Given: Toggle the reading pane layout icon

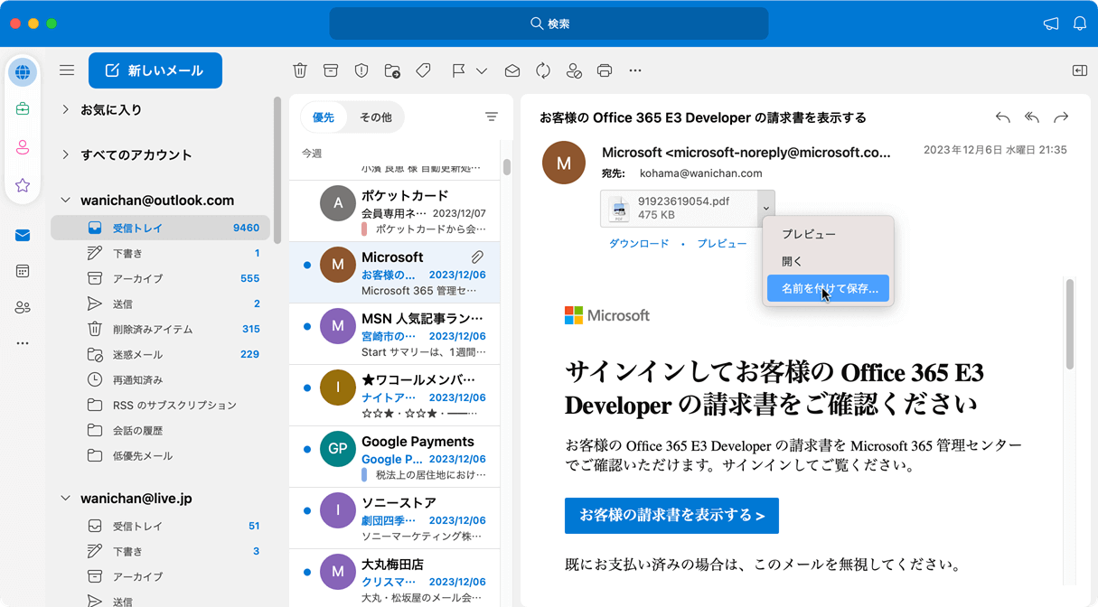Looking at the screenshot, I should [1079, 70].
